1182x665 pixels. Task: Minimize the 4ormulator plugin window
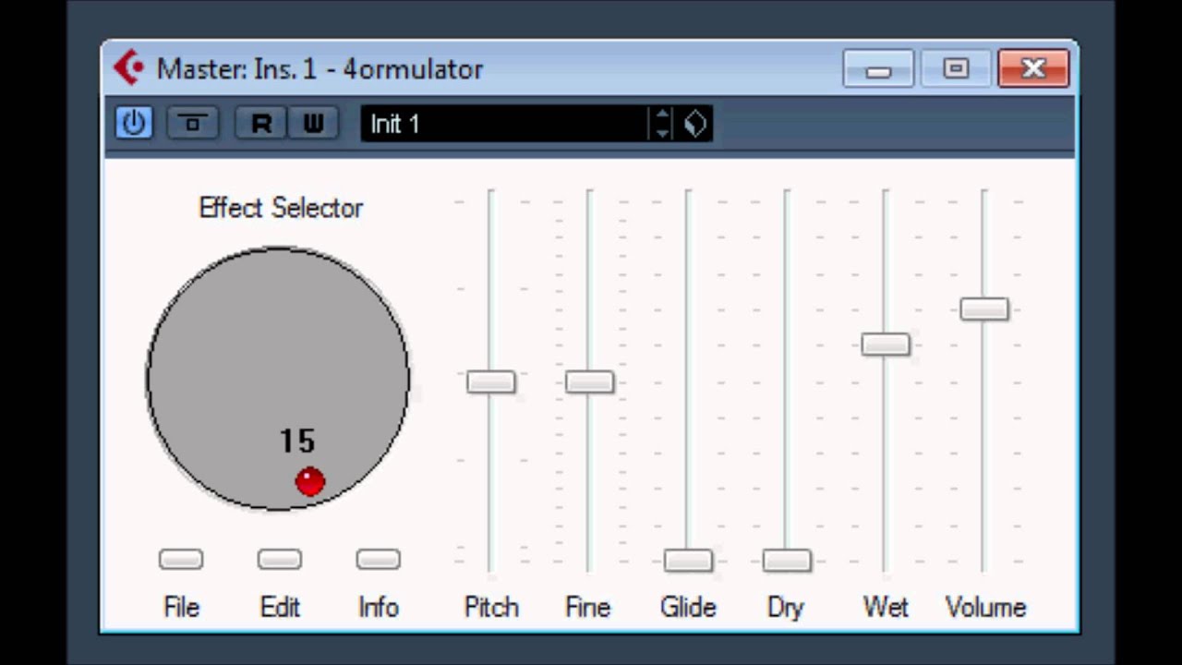[x=877, y=69]
